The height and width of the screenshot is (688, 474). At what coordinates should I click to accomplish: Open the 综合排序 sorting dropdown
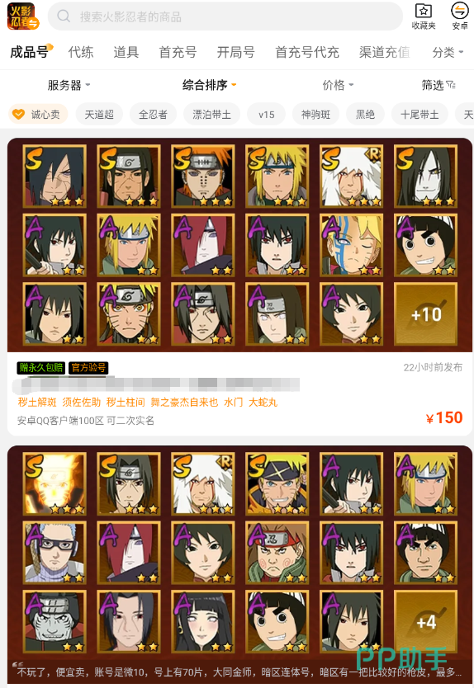209,85
